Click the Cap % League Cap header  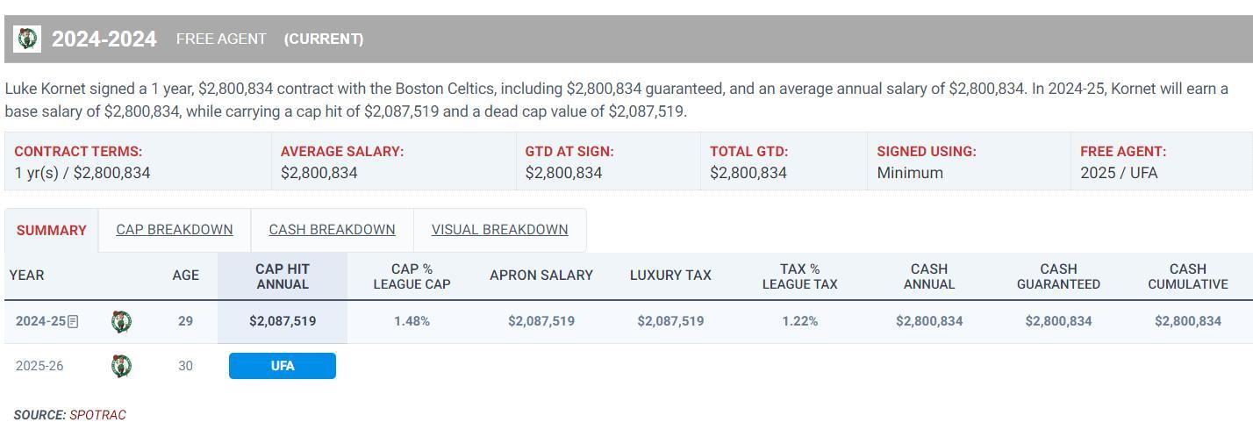tap(412, 276)
